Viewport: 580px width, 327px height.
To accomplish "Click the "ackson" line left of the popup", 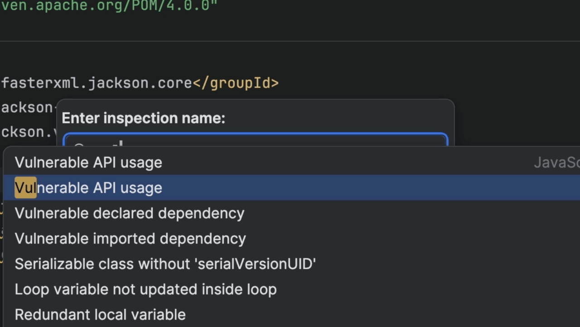I will (27, 108).
